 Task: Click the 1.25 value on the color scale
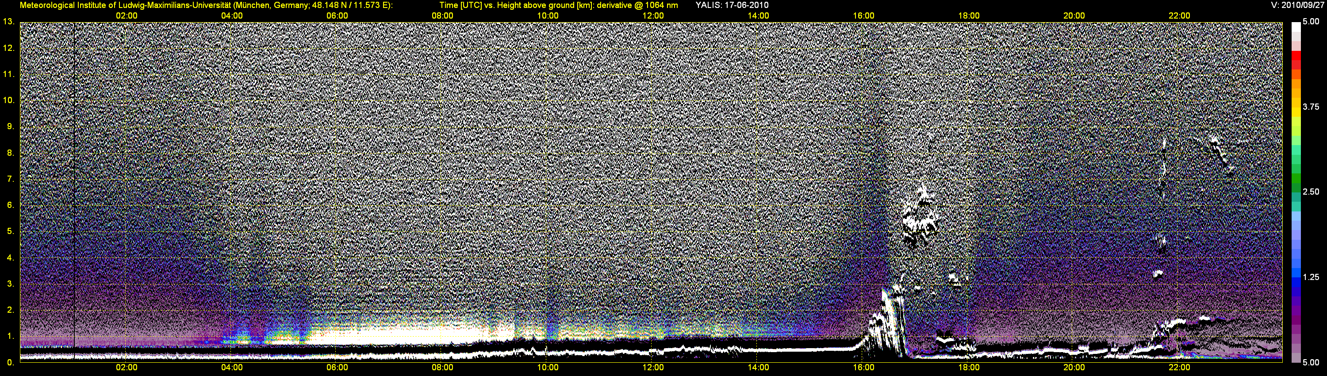tap(1311, 277)
